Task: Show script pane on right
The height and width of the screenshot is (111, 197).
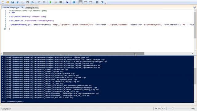Action: 86,2
